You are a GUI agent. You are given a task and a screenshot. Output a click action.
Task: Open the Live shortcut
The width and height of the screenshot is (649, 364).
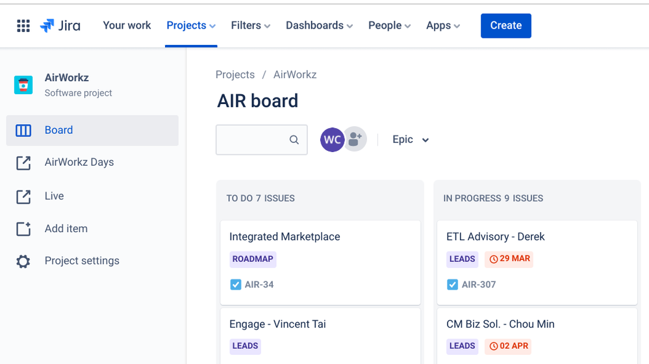coord(54,196)
